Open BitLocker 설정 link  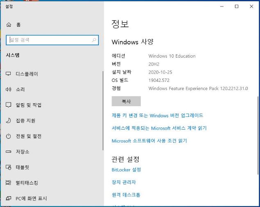[126, 170]
